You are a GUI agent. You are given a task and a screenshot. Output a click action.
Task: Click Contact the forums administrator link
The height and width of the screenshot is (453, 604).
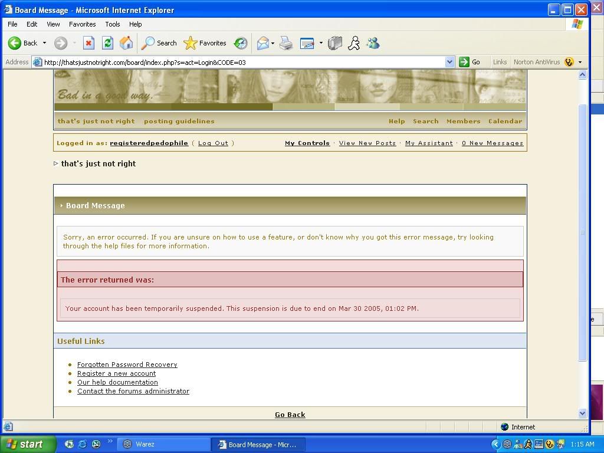[133, 391]
